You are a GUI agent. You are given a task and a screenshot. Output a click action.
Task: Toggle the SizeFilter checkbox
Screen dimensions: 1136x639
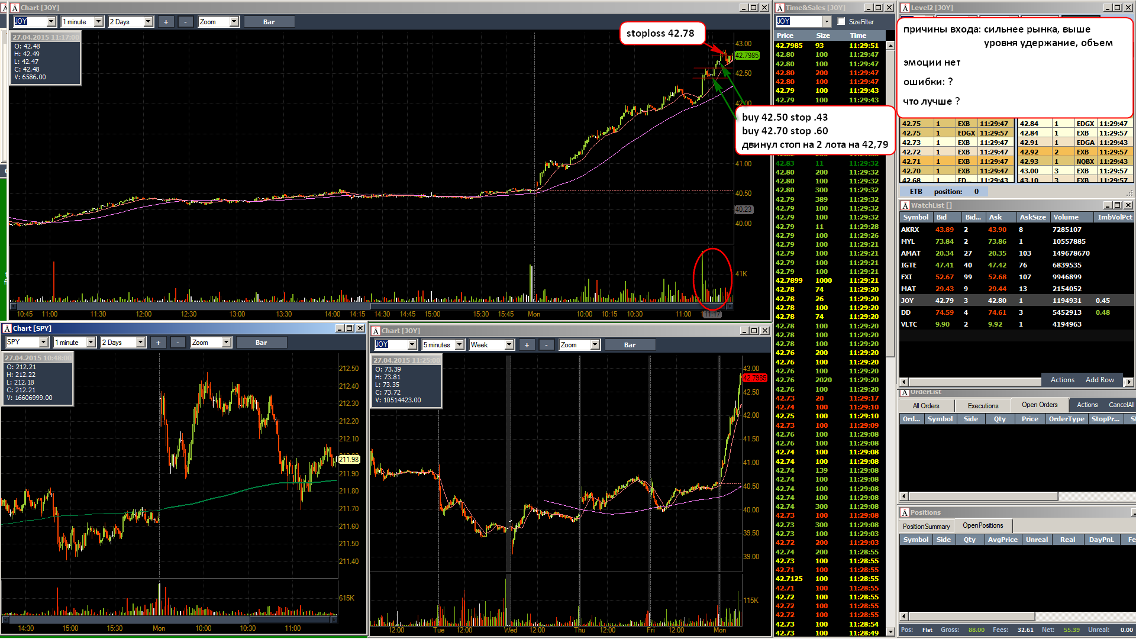[841, 22]
